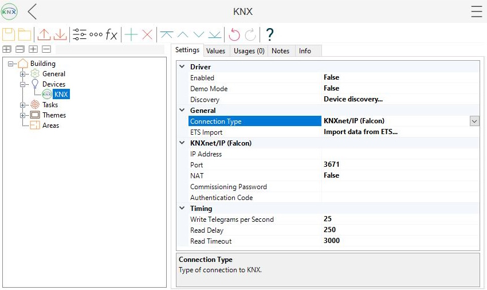Image resolution: width=487 pixels, height=290 pixels.
Task: Select Tasks in the tree
Action: pyautogui.click(x=50, y=105)
